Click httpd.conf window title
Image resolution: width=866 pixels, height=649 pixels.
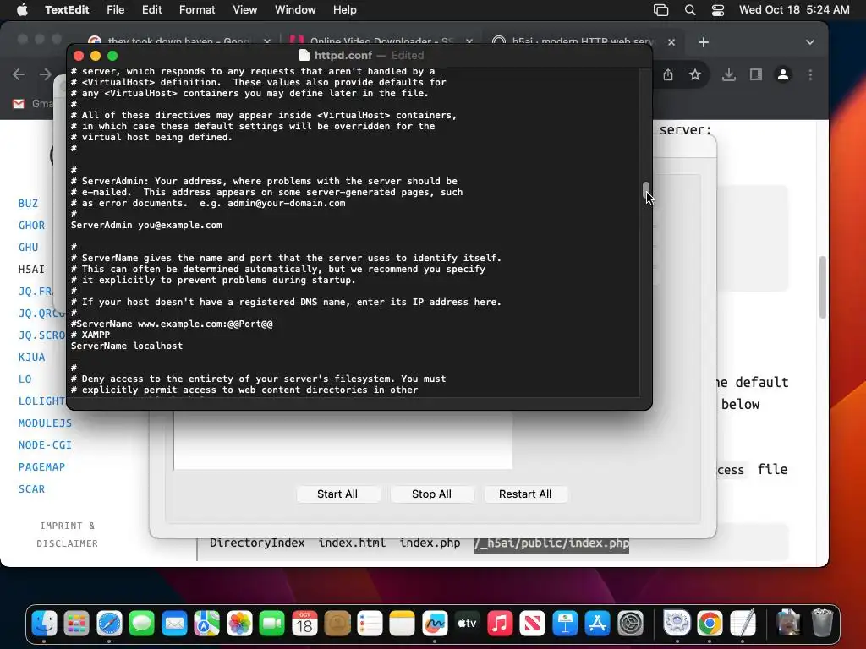coord(343,55)
